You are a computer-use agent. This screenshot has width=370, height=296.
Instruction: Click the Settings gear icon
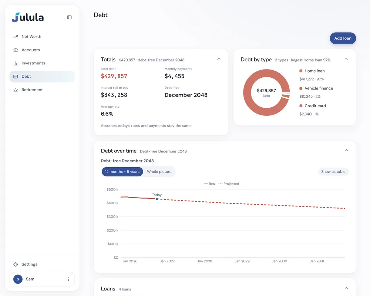pos(16,265)
